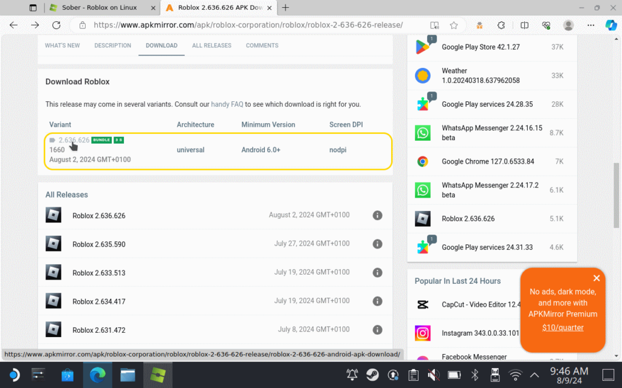The height and width of the screenshot is (388, 622).
Task: Open the tab actions menu icon
Action: pyautogui.click(x=33, y=7)
